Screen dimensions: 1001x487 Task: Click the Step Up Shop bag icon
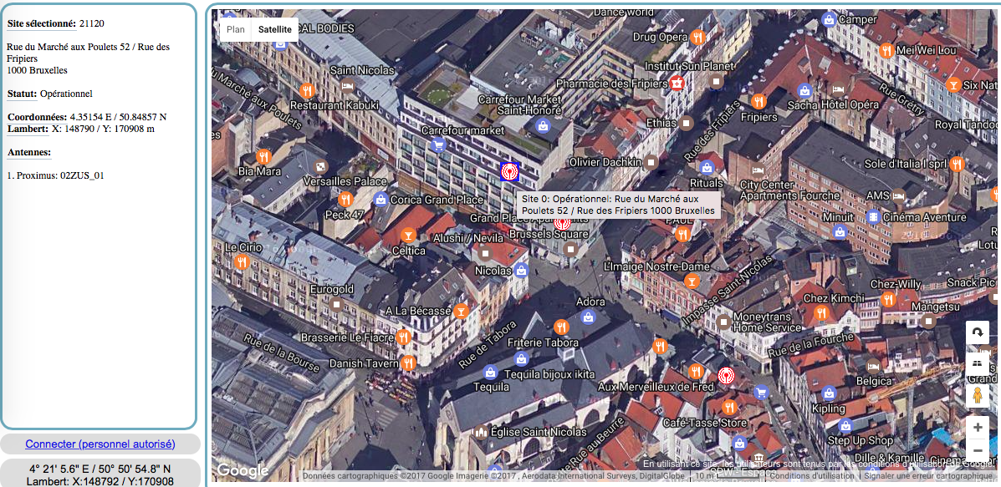click(x=845, y=425)
